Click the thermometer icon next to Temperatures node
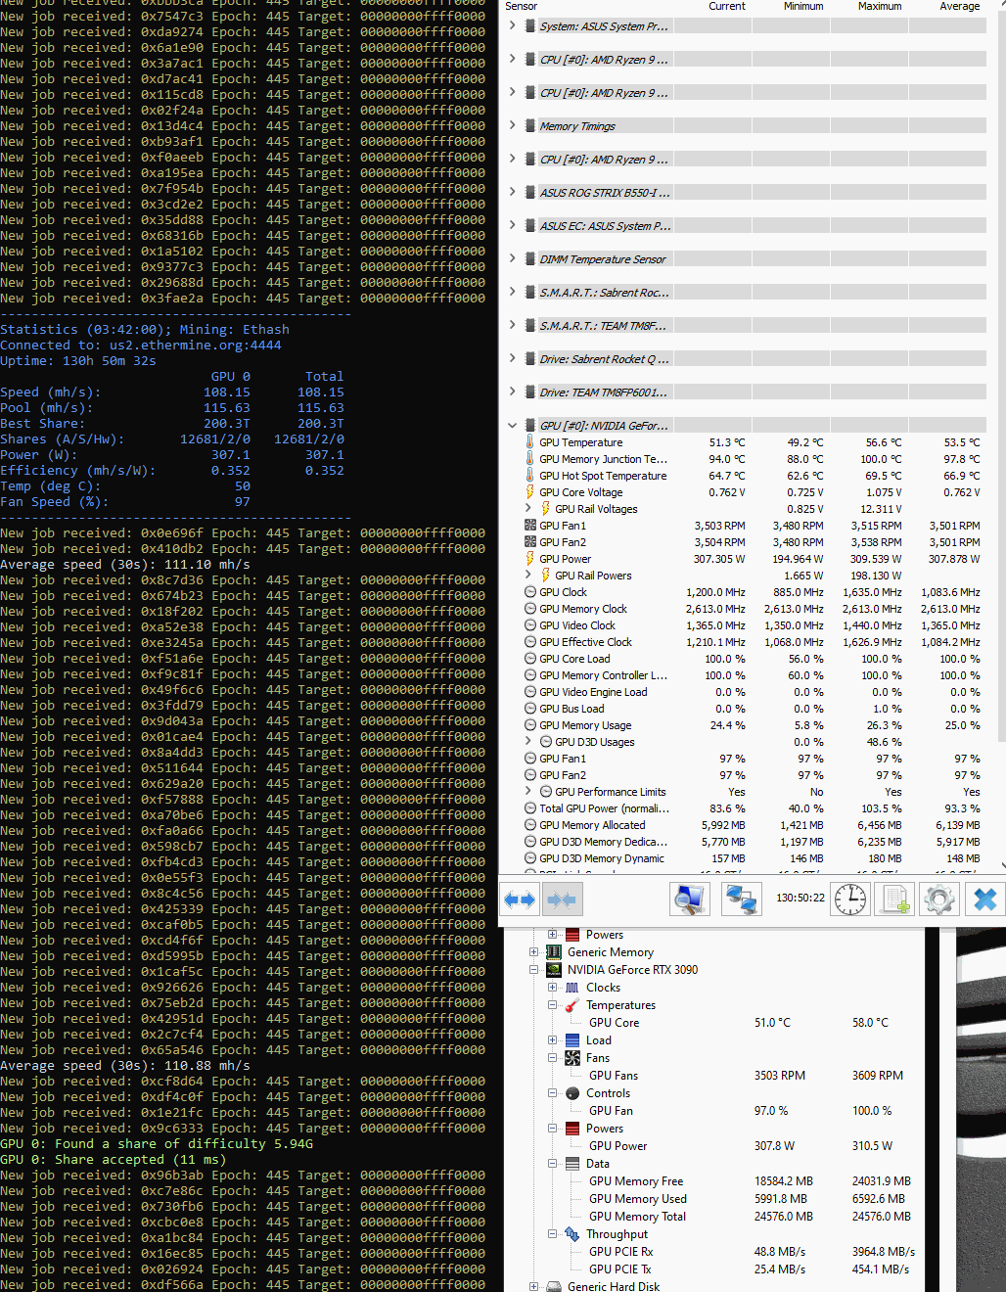The image size is (1006, 1292). (572, 1005)
